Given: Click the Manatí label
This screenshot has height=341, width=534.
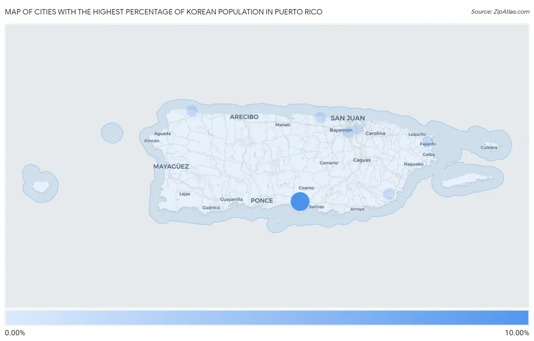Looking at the screenshot, I should click(x=283, y=125).
